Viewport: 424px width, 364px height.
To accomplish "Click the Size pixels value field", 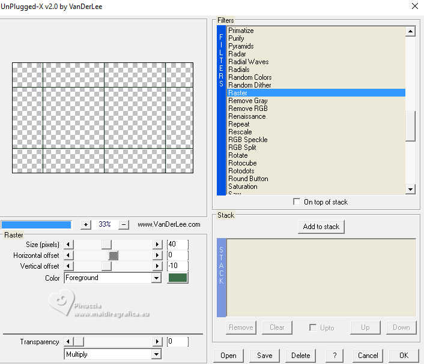I will click(177, 244).
